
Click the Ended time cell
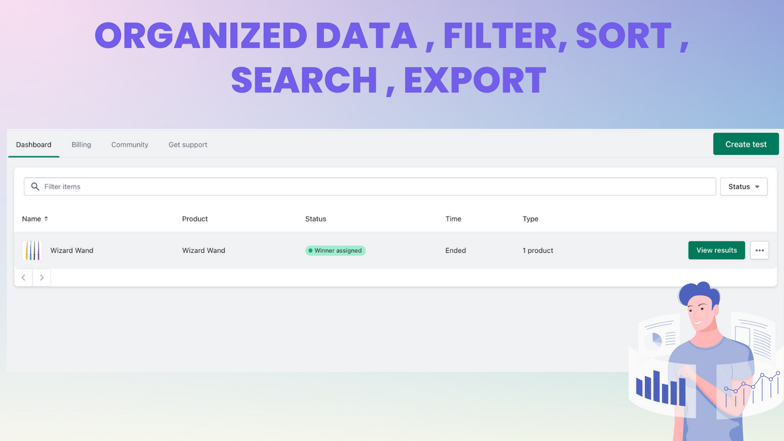tap(456, 251)
